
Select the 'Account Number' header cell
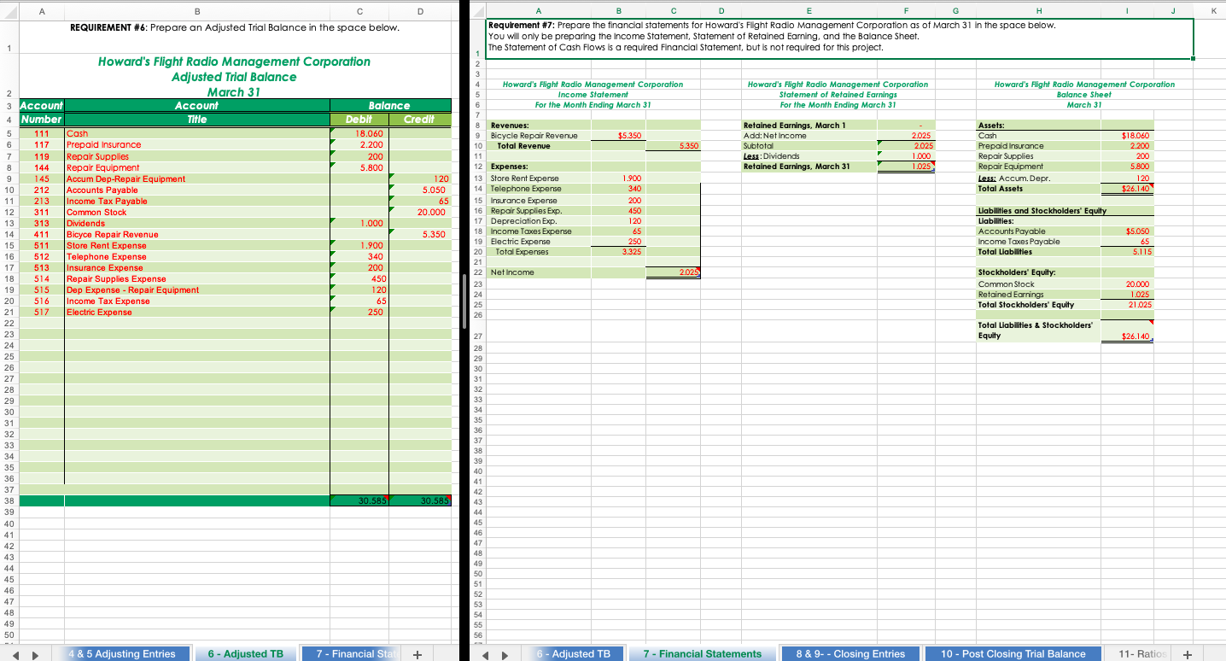click(41, 113)
